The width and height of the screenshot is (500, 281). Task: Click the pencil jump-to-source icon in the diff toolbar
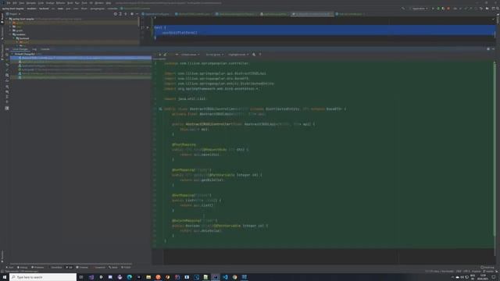pyautogui.click(x=165, y=55)
